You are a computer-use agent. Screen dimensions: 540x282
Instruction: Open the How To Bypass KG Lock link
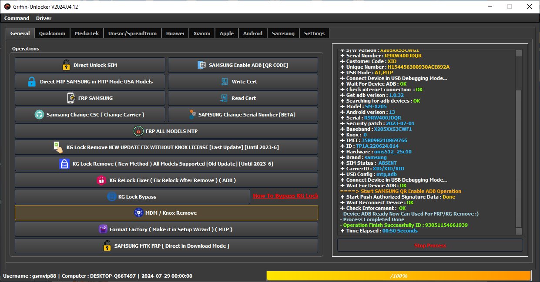pyautogui.click(x=285, y=196)
